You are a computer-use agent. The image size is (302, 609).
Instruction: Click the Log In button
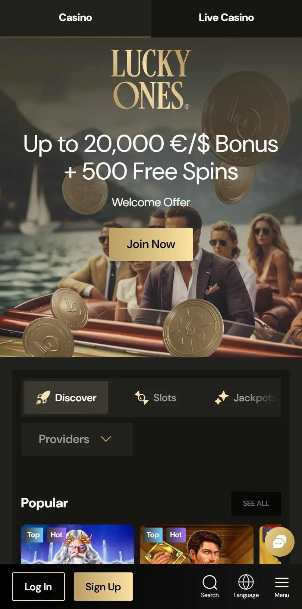click(38, 587)
